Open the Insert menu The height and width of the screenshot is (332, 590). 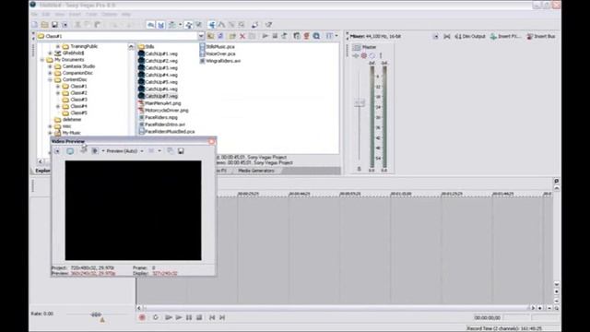tap(75, 15)
